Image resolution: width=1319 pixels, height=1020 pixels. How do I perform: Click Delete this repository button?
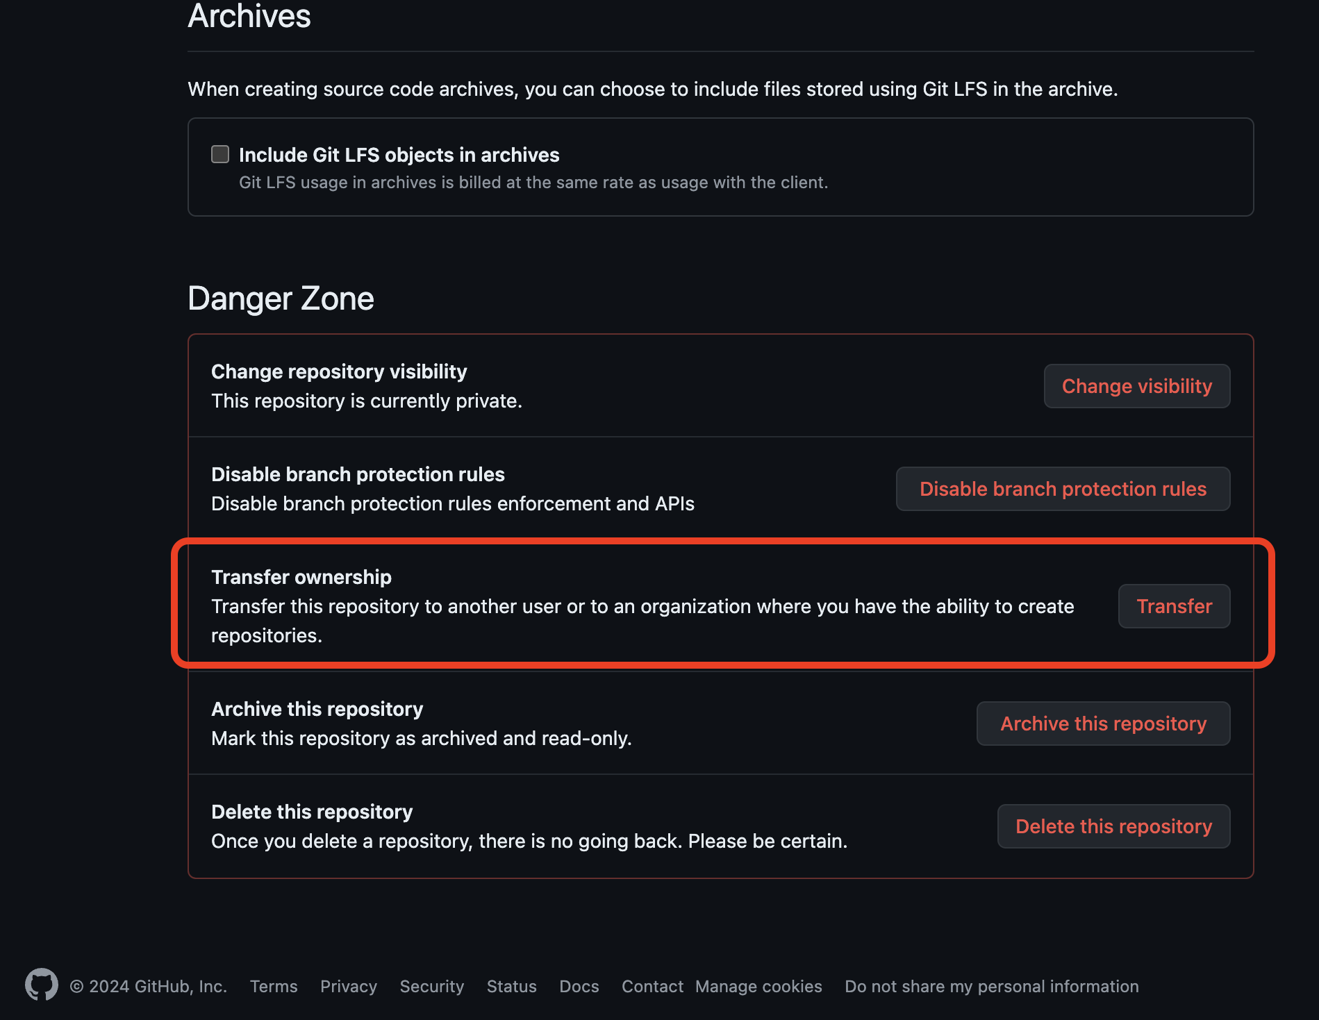(x=1113, y=826)
